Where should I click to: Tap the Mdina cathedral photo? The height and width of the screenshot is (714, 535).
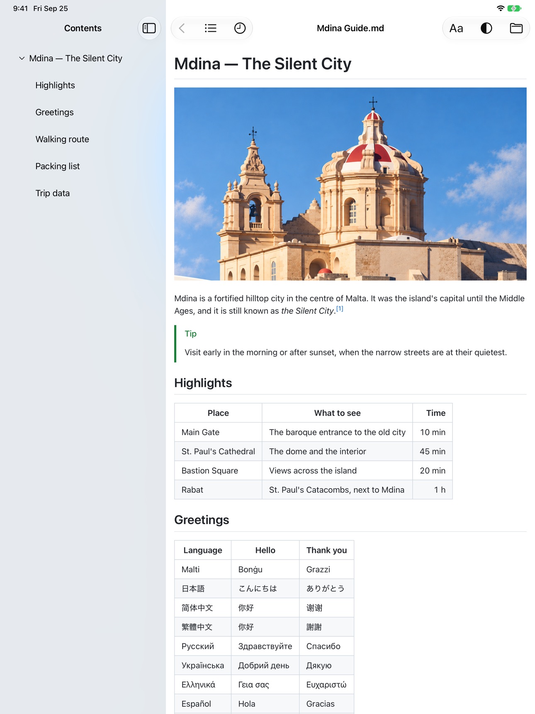(350, 184)
